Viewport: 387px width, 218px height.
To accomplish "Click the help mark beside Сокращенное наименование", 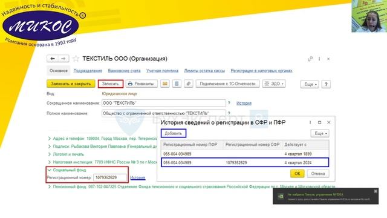I will (229, 103).
